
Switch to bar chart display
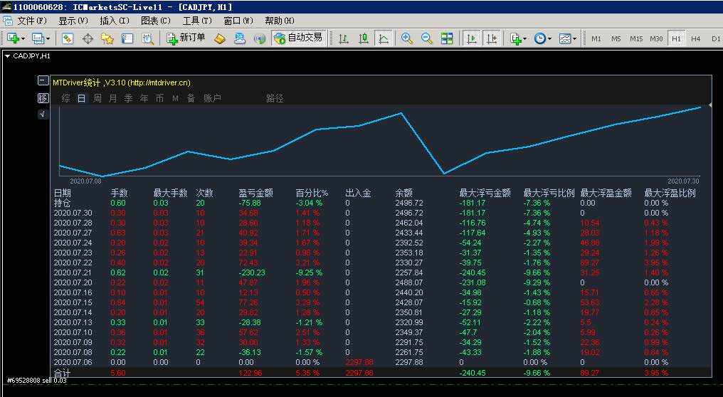344,38
